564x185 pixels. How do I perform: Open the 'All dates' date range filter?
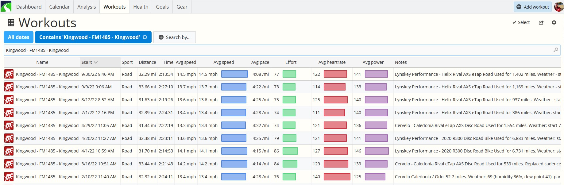pyautogui.click(x=19, y=37)
